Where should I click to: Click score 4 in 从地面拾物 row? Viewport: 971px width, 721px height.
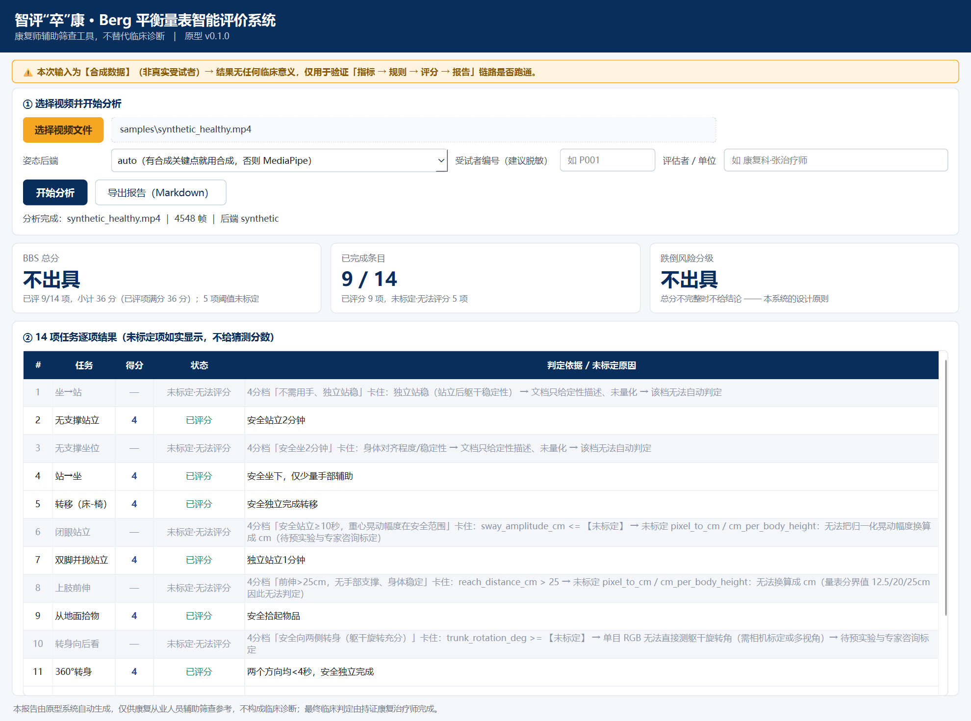[x=134, y=616]
